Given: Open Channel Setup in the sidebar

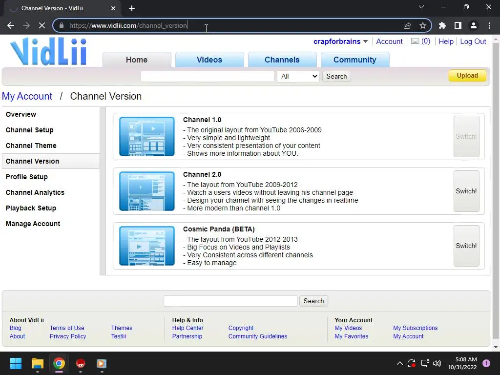Looking at the screenshot, I should click(x=30, y=130).
